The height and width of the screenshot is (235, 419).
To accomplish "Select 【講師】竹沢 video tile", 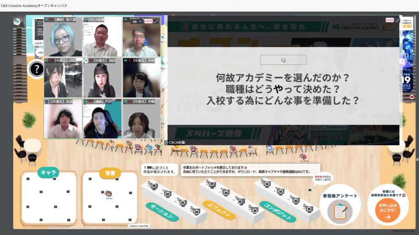I will (x=102, y=119).
